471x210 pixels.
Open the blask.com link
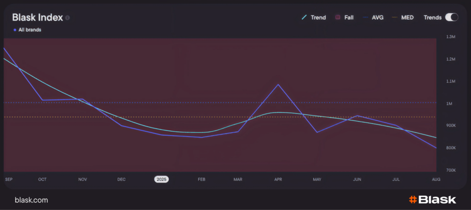pos(31,200)
